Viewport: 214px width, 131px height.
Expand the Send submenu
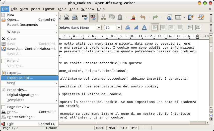(30, 83)
